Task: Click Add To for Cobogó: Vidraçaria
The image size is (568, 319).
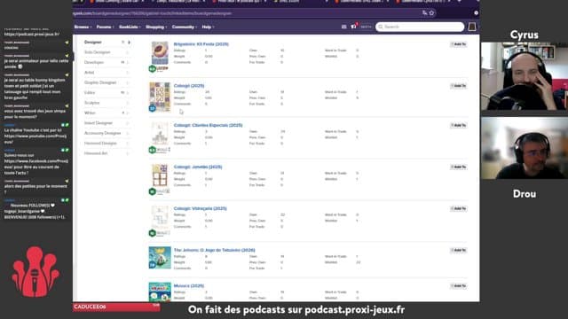Action: coord(459,208)
